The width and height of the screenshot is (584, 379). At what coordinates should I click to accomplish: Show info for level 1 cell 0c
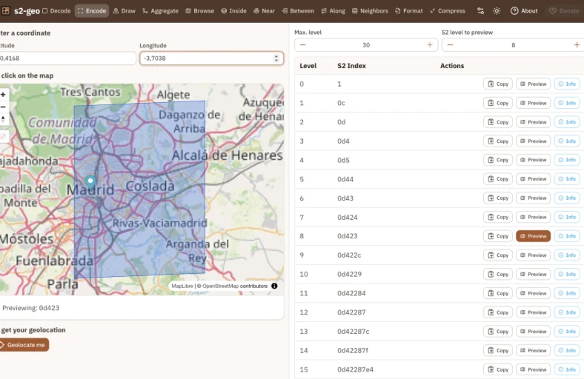point(567,103)
